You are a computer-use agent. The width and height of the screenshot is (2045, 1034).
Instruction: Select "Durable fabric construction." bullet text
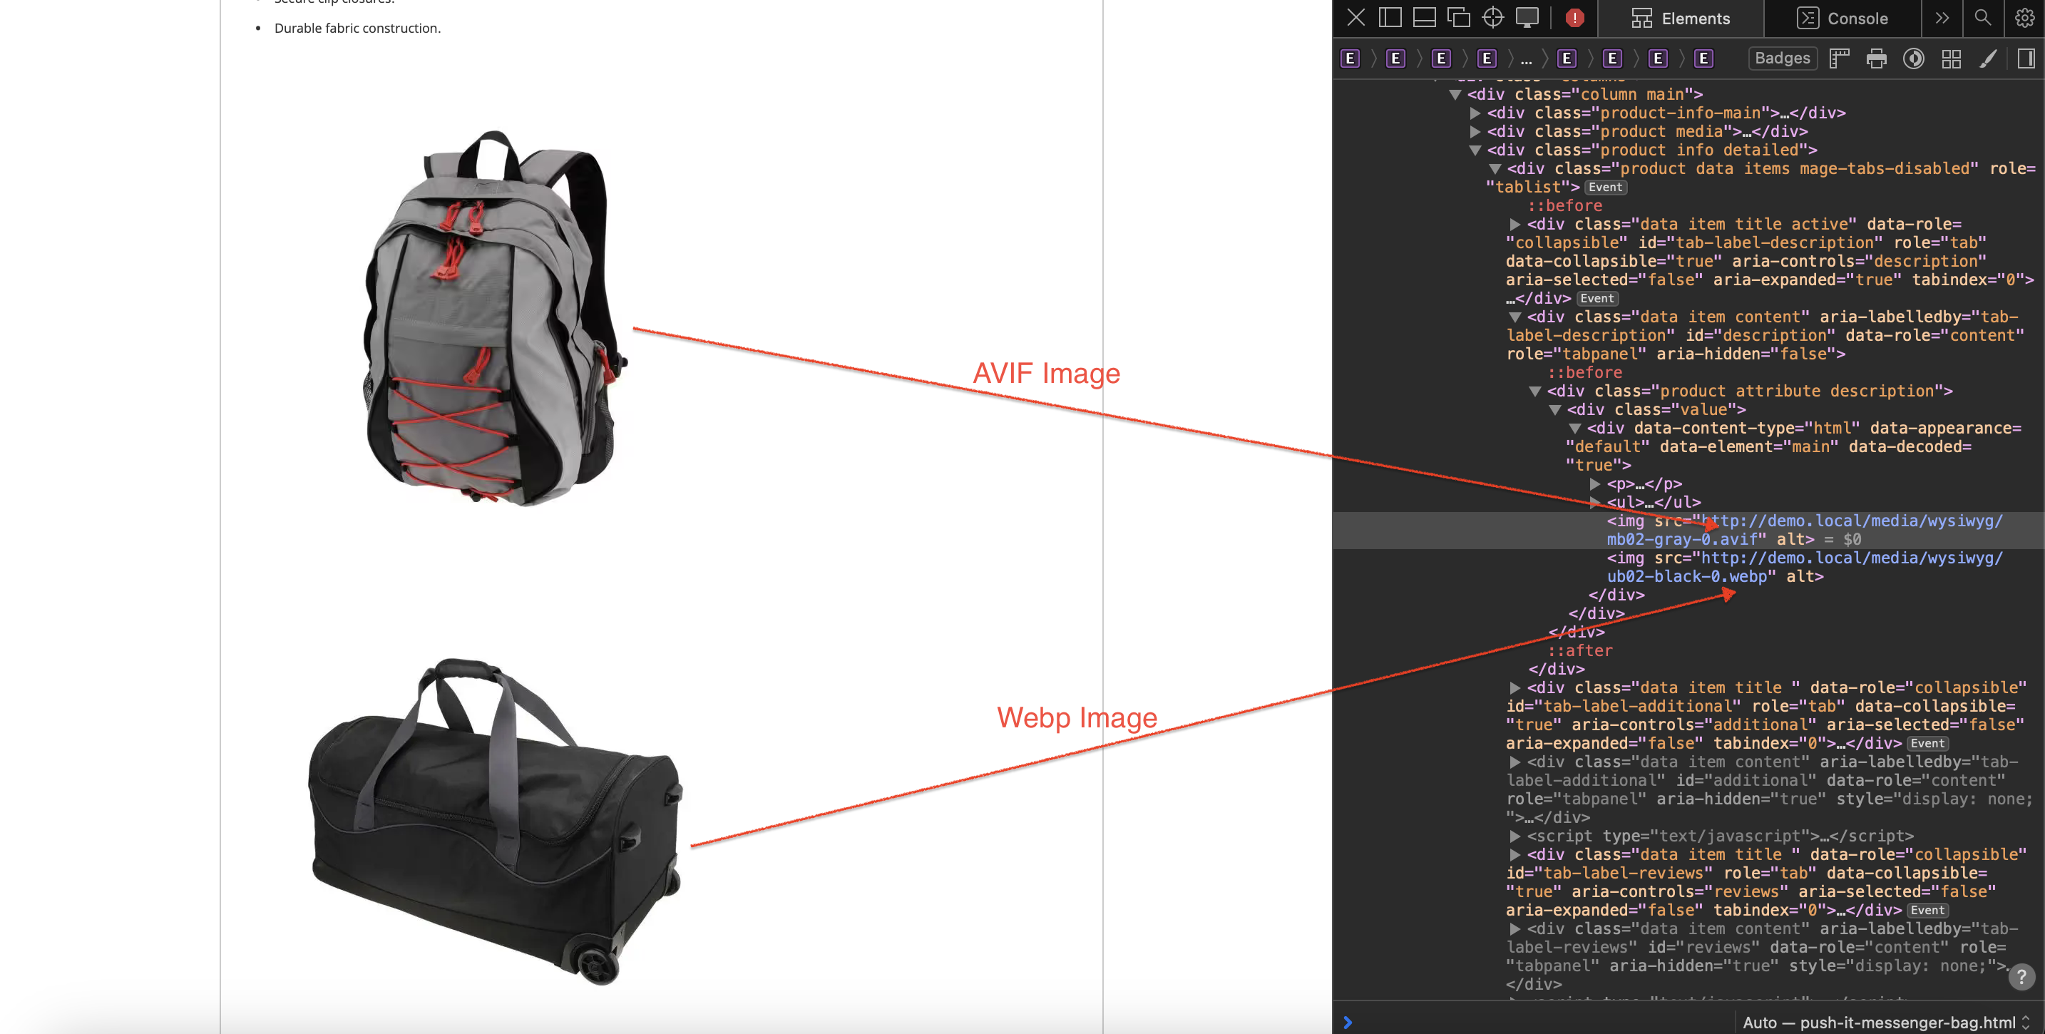click(x=357, y=28)
